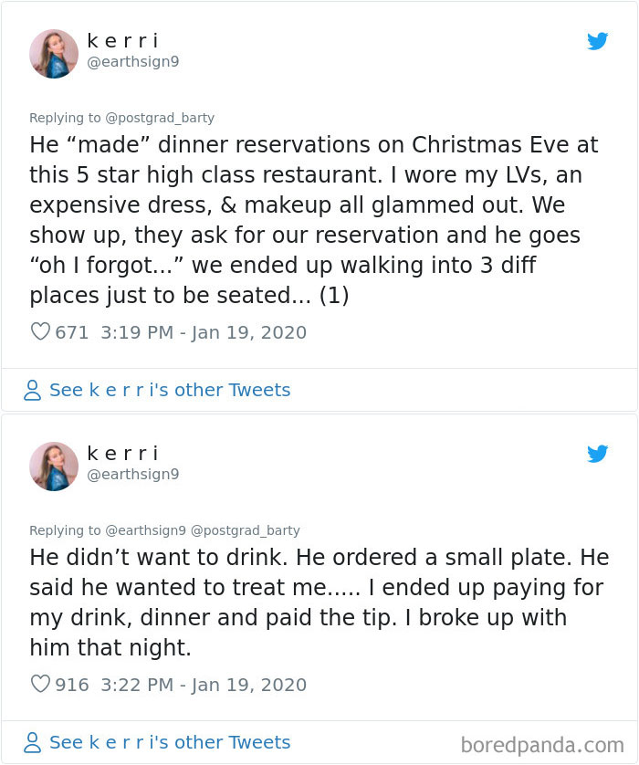Click the Twitter bird icon on the first tweet
Screen dimensions: 639x765
pyautogui.click(x=599, y=41)
